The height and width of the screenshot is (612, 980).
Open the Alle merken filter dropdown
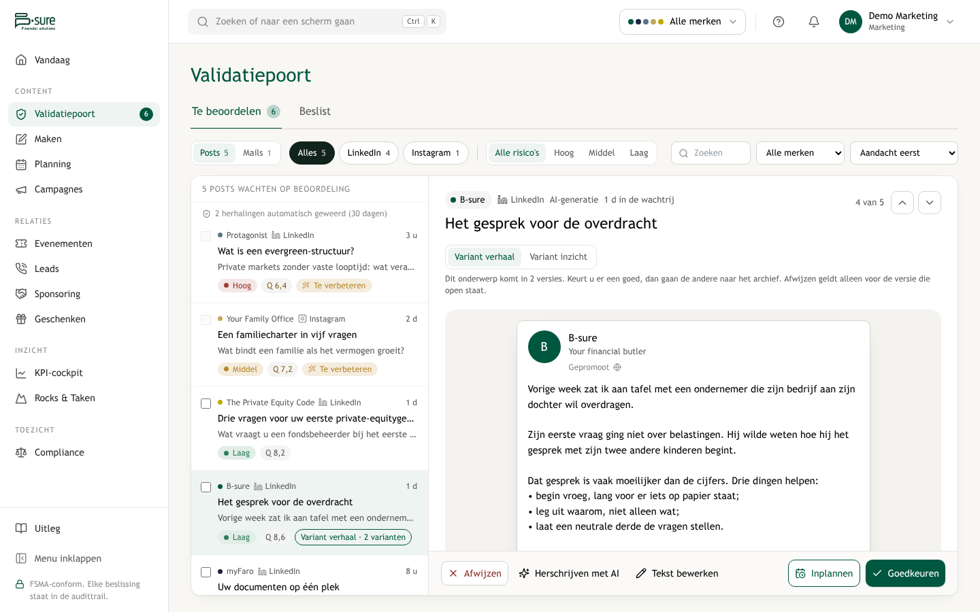pyautogui.click(x=800, y=153)
